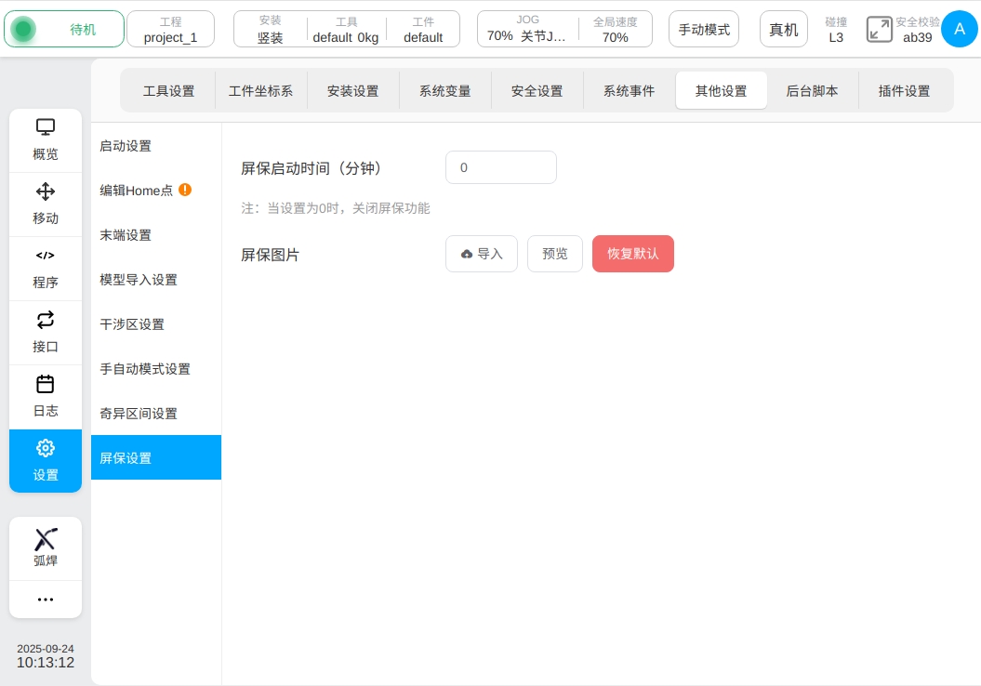Click the three-dot more icon in sidebar
The height and width of the screenshot is (686, 981).
(x=45, y=600)
